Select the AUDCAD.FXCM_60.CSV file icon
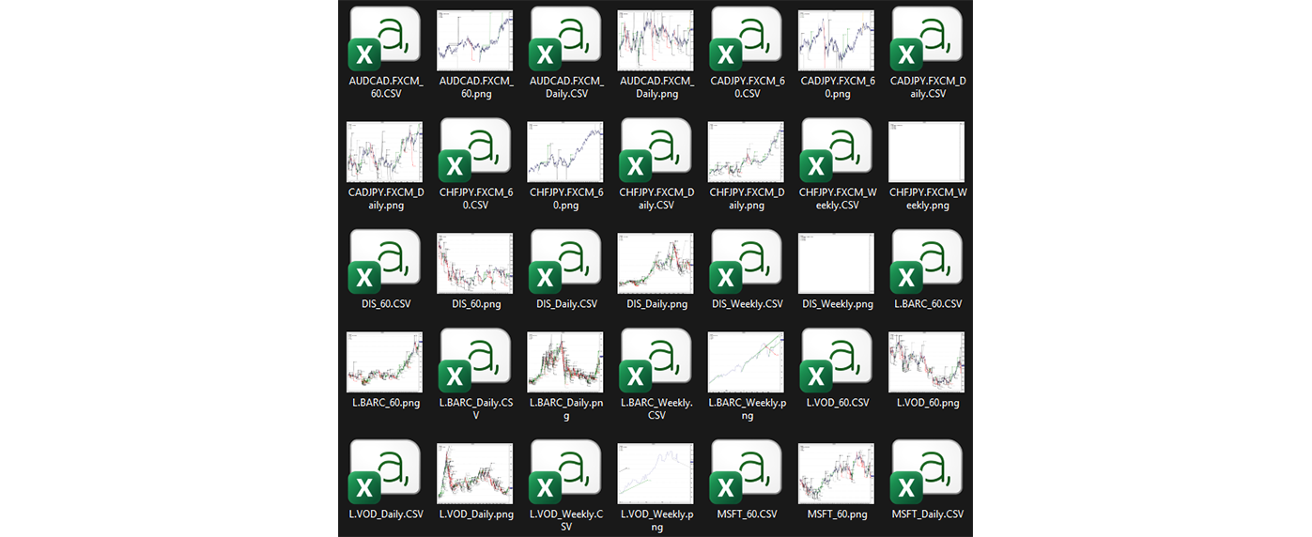The image size is (1312, 537). [x=385, y=39]
